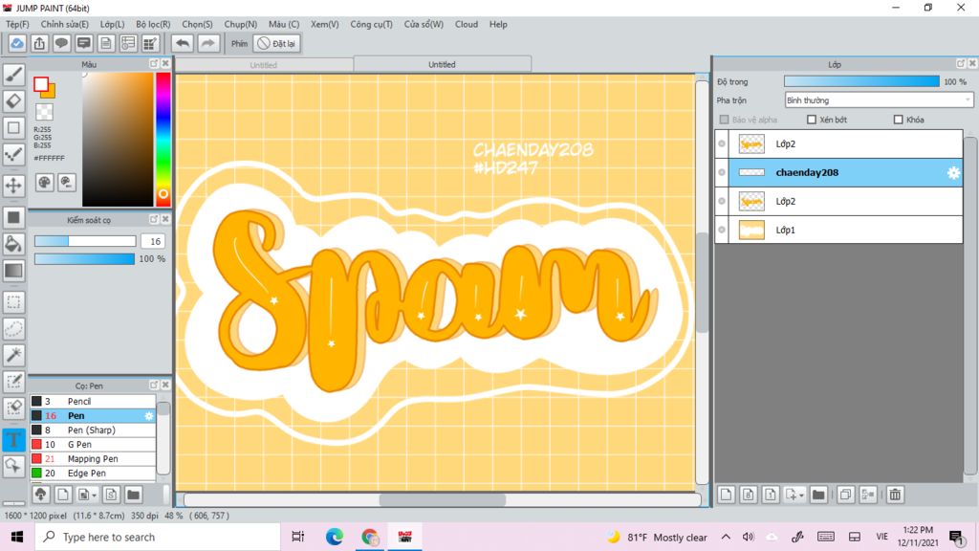Open the brush folder icon
Viewport: 979px width, 551px height.
point(133,495)
